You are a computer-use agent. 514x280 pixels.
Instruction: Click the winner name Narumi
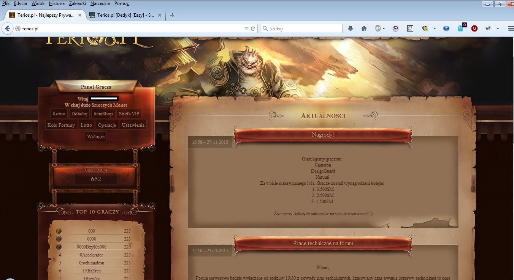tap(323, 177)
